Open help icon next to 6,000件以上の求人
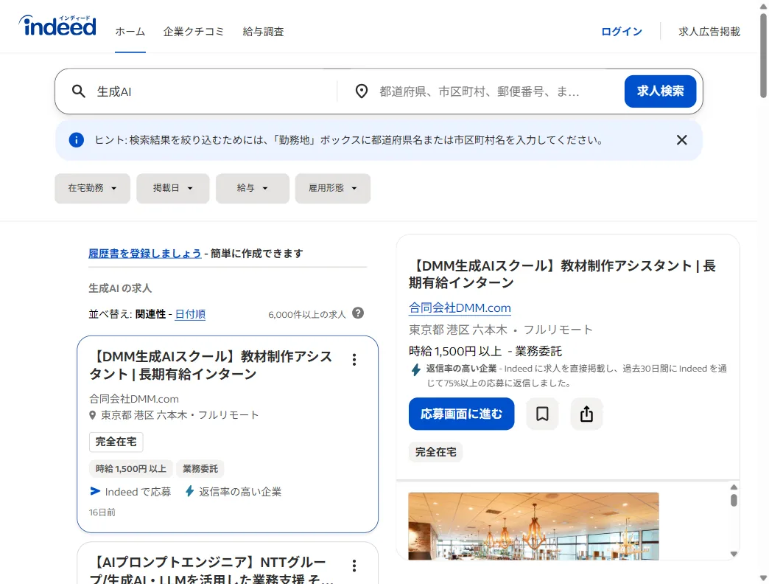This screenshot has width=769, height=584. [358, 313]
